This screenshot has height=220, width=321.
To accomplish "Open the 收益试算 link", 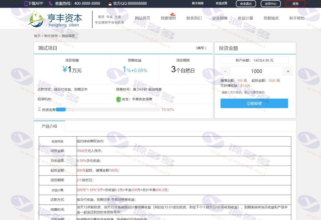I will click(222, 3).
